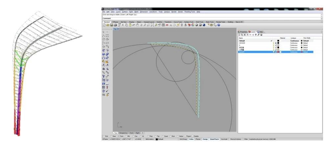Click the Name column header in Layers

[x=241, y=38]
